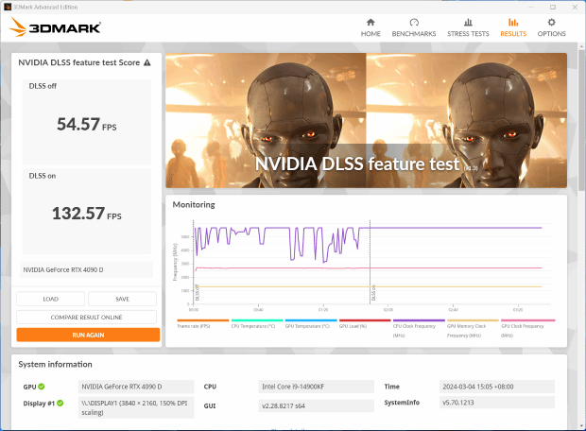This screenshot has width=586, height=431.
Task: Open the Home tab
Action: point(371,27)
